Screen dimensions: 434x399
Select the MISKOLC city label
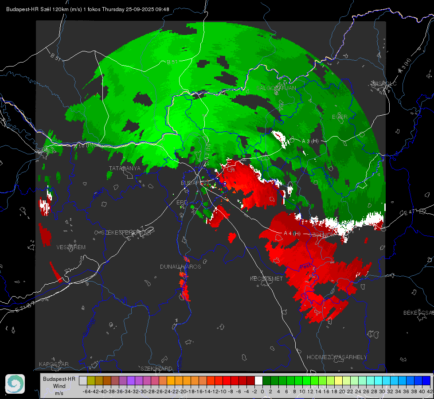384,83
